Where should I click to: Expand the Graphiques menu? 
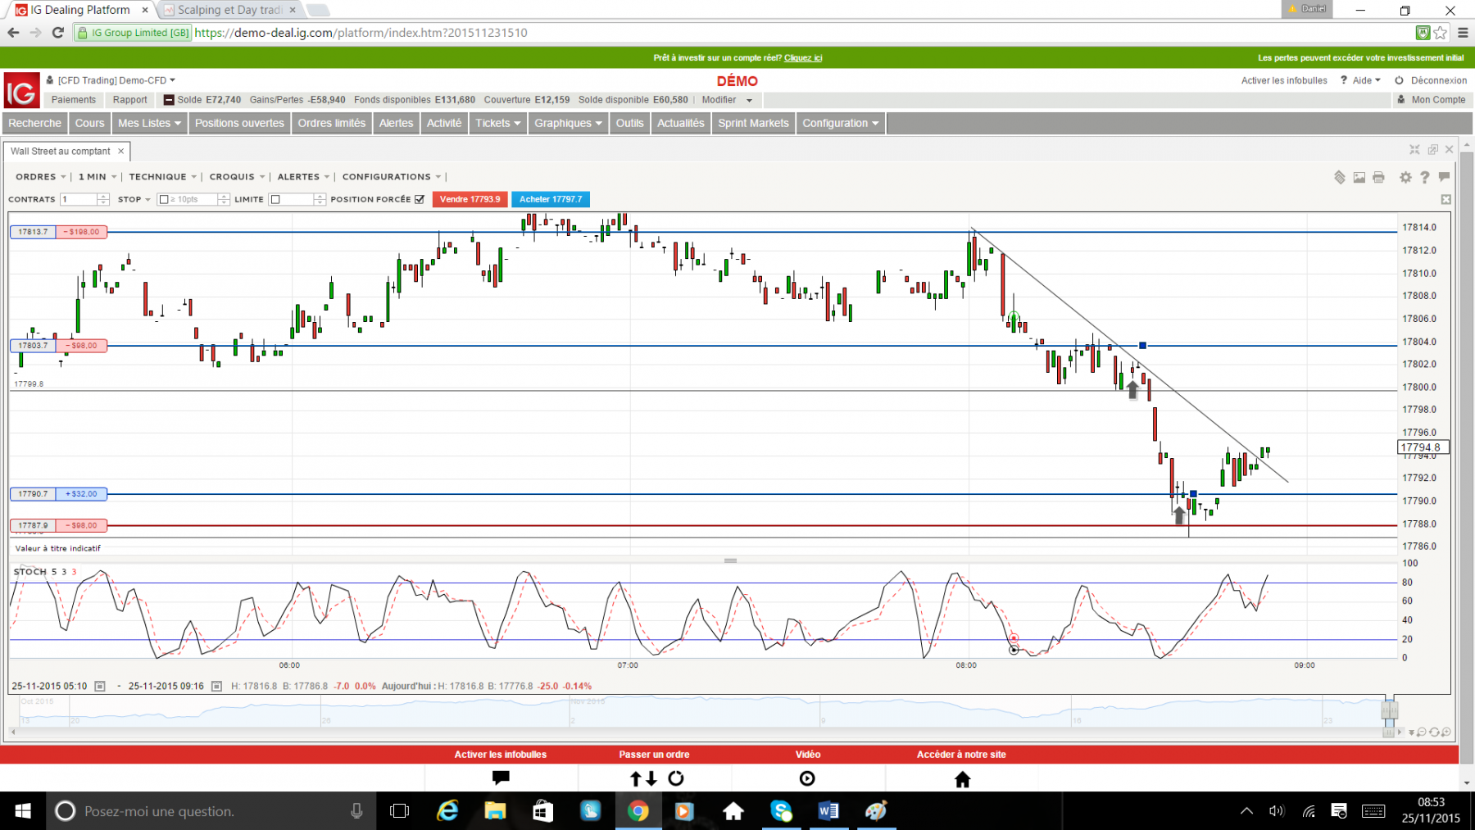[568, 123]
